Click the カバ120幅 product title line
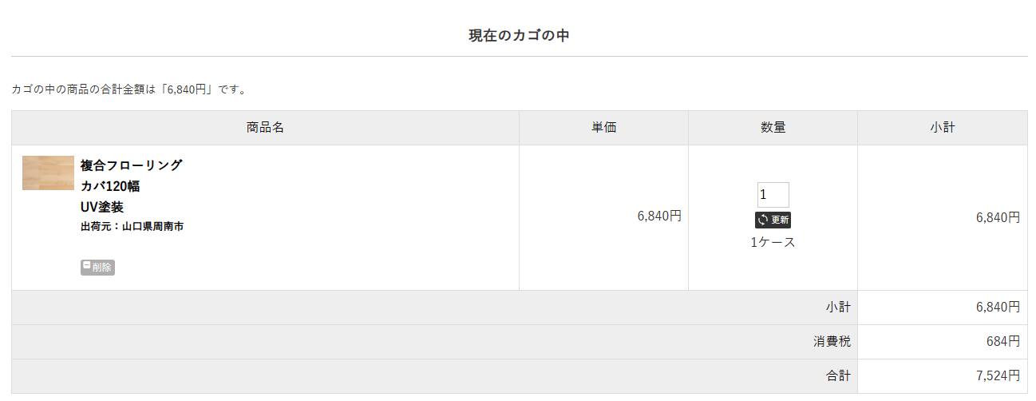 pos(110,186)
